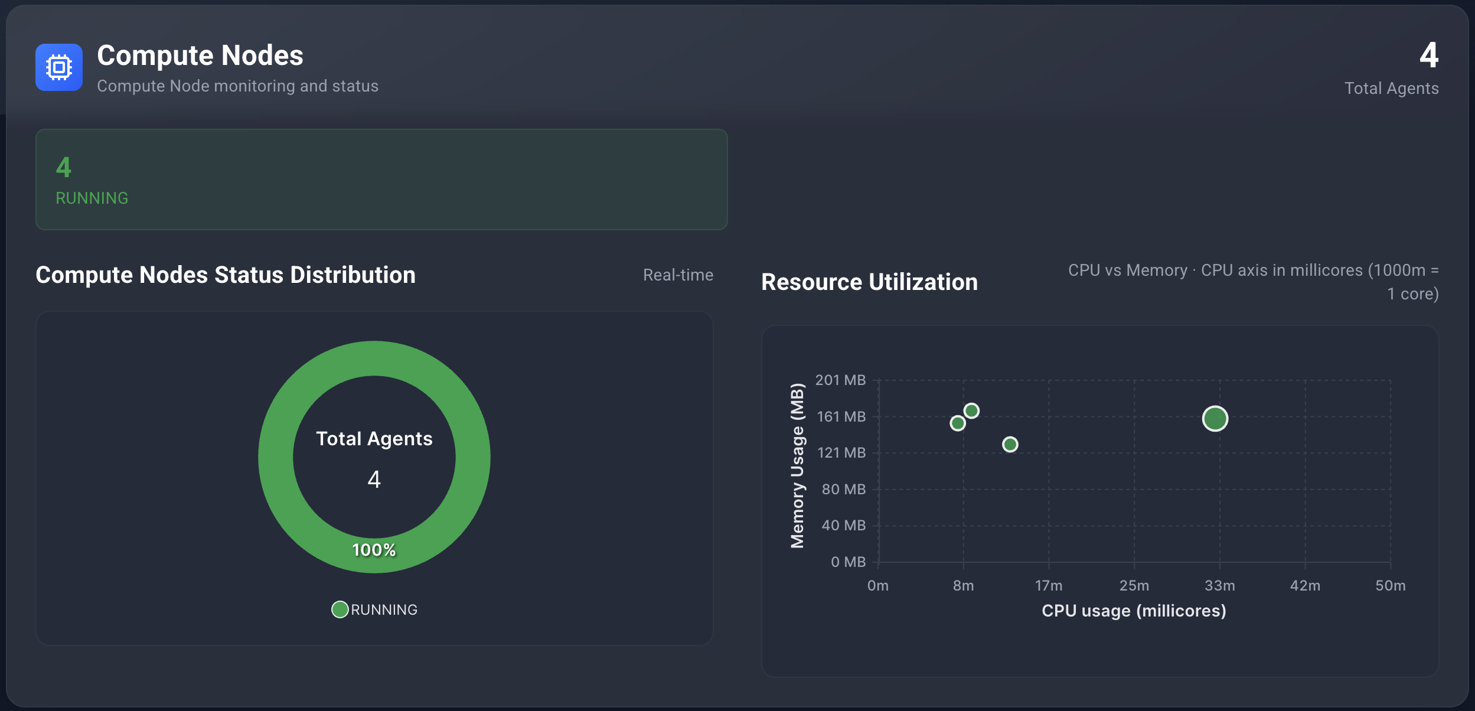Viewport: 1475px width, 711px height.
Task: Click the Compute Nodes title
Action: [200, 56]
